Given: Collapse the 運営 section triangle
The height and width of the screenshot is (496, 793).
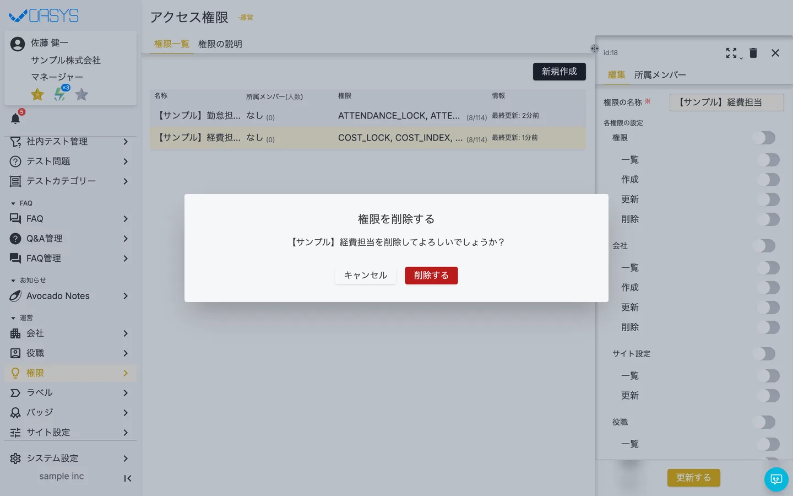Looking at the screenshot, I should [13, 318].
